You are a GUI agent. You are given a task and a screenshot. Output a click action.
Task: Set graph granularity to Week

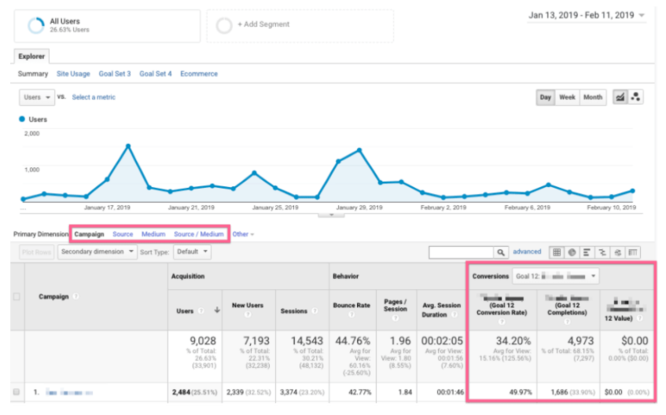coord(566,97)
